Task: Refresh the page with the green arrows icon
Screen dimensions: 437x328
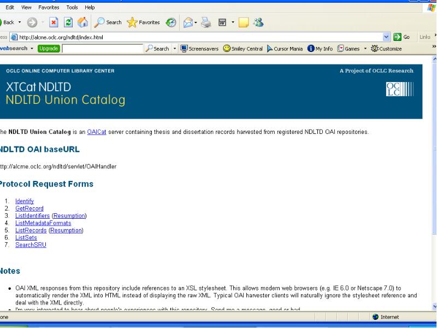Action: pos(68,22)
